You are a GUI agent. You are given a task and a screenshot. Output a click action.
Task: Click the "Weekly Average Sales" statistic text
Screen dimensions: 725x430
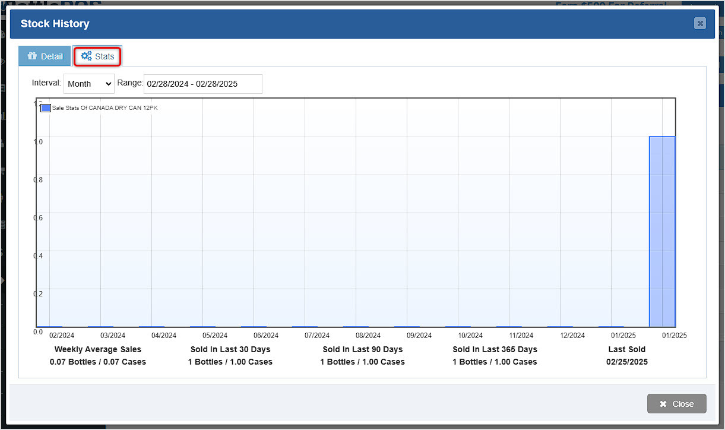[97, 349]
